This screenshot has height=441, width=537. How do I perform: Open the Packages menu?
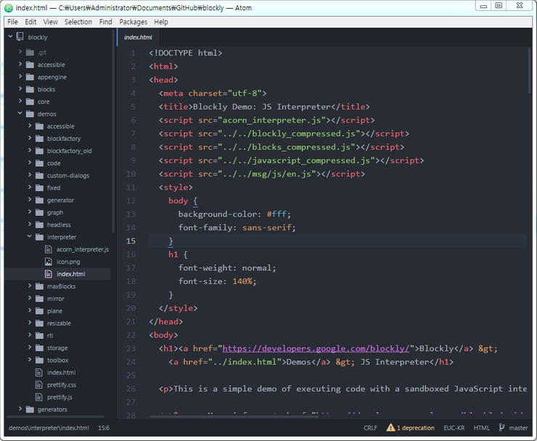[133, 22]
